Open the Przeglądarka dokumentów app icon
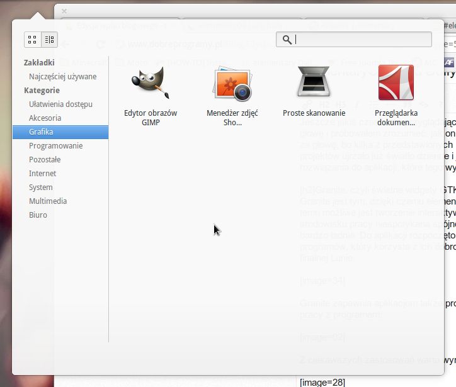 396,82
